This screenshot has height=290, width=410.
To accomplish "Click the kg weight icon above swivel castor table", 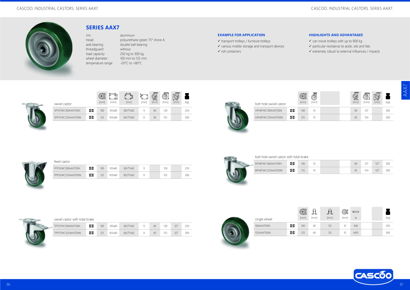I will pos(187,96).
